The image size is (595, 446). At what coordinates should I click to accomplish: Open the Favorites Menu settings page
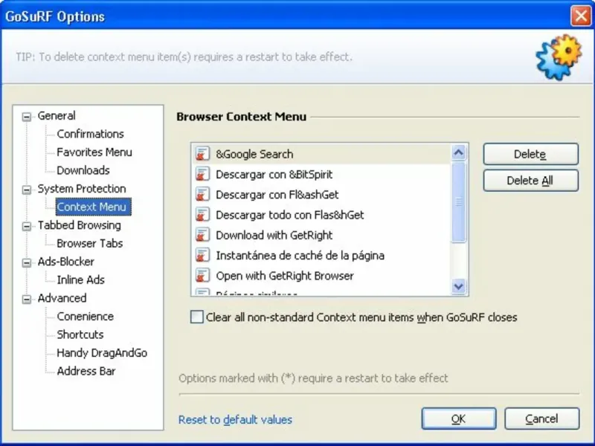tap(94, 152)
